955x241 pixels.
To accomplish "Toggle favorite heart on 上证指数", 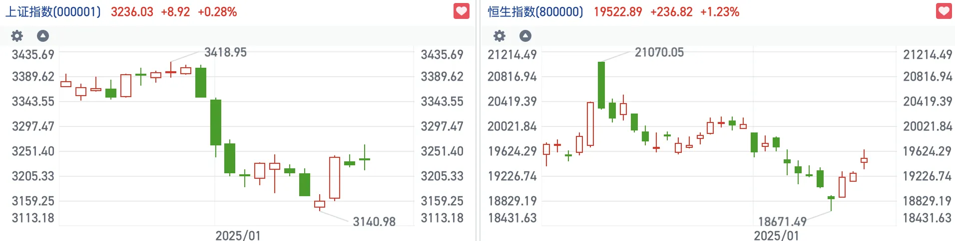I will 461,11.
